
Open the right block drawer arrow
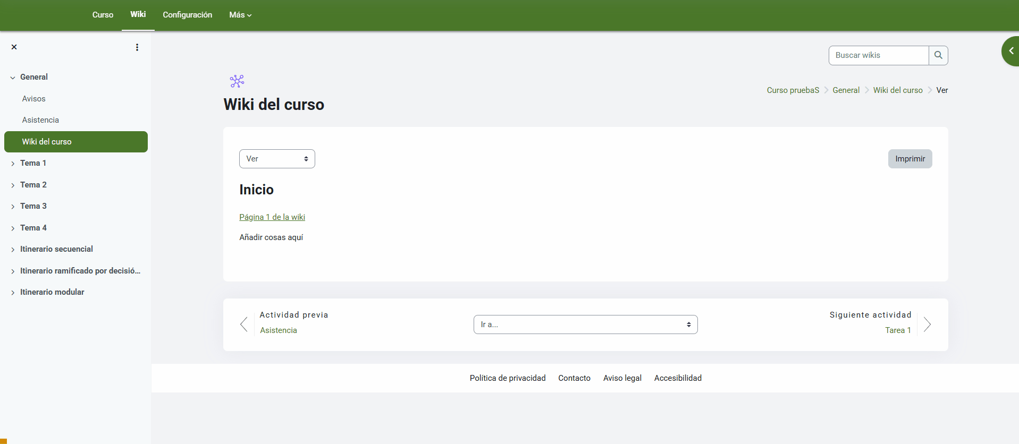point(1010,51)
